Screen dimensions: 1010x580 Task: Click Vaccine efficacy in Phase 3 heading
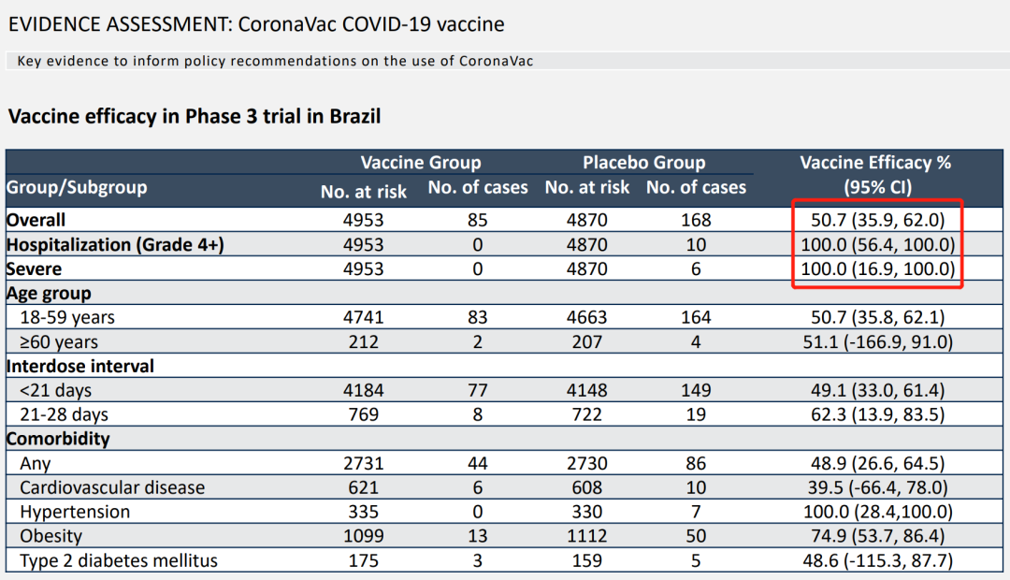[195, 116]
